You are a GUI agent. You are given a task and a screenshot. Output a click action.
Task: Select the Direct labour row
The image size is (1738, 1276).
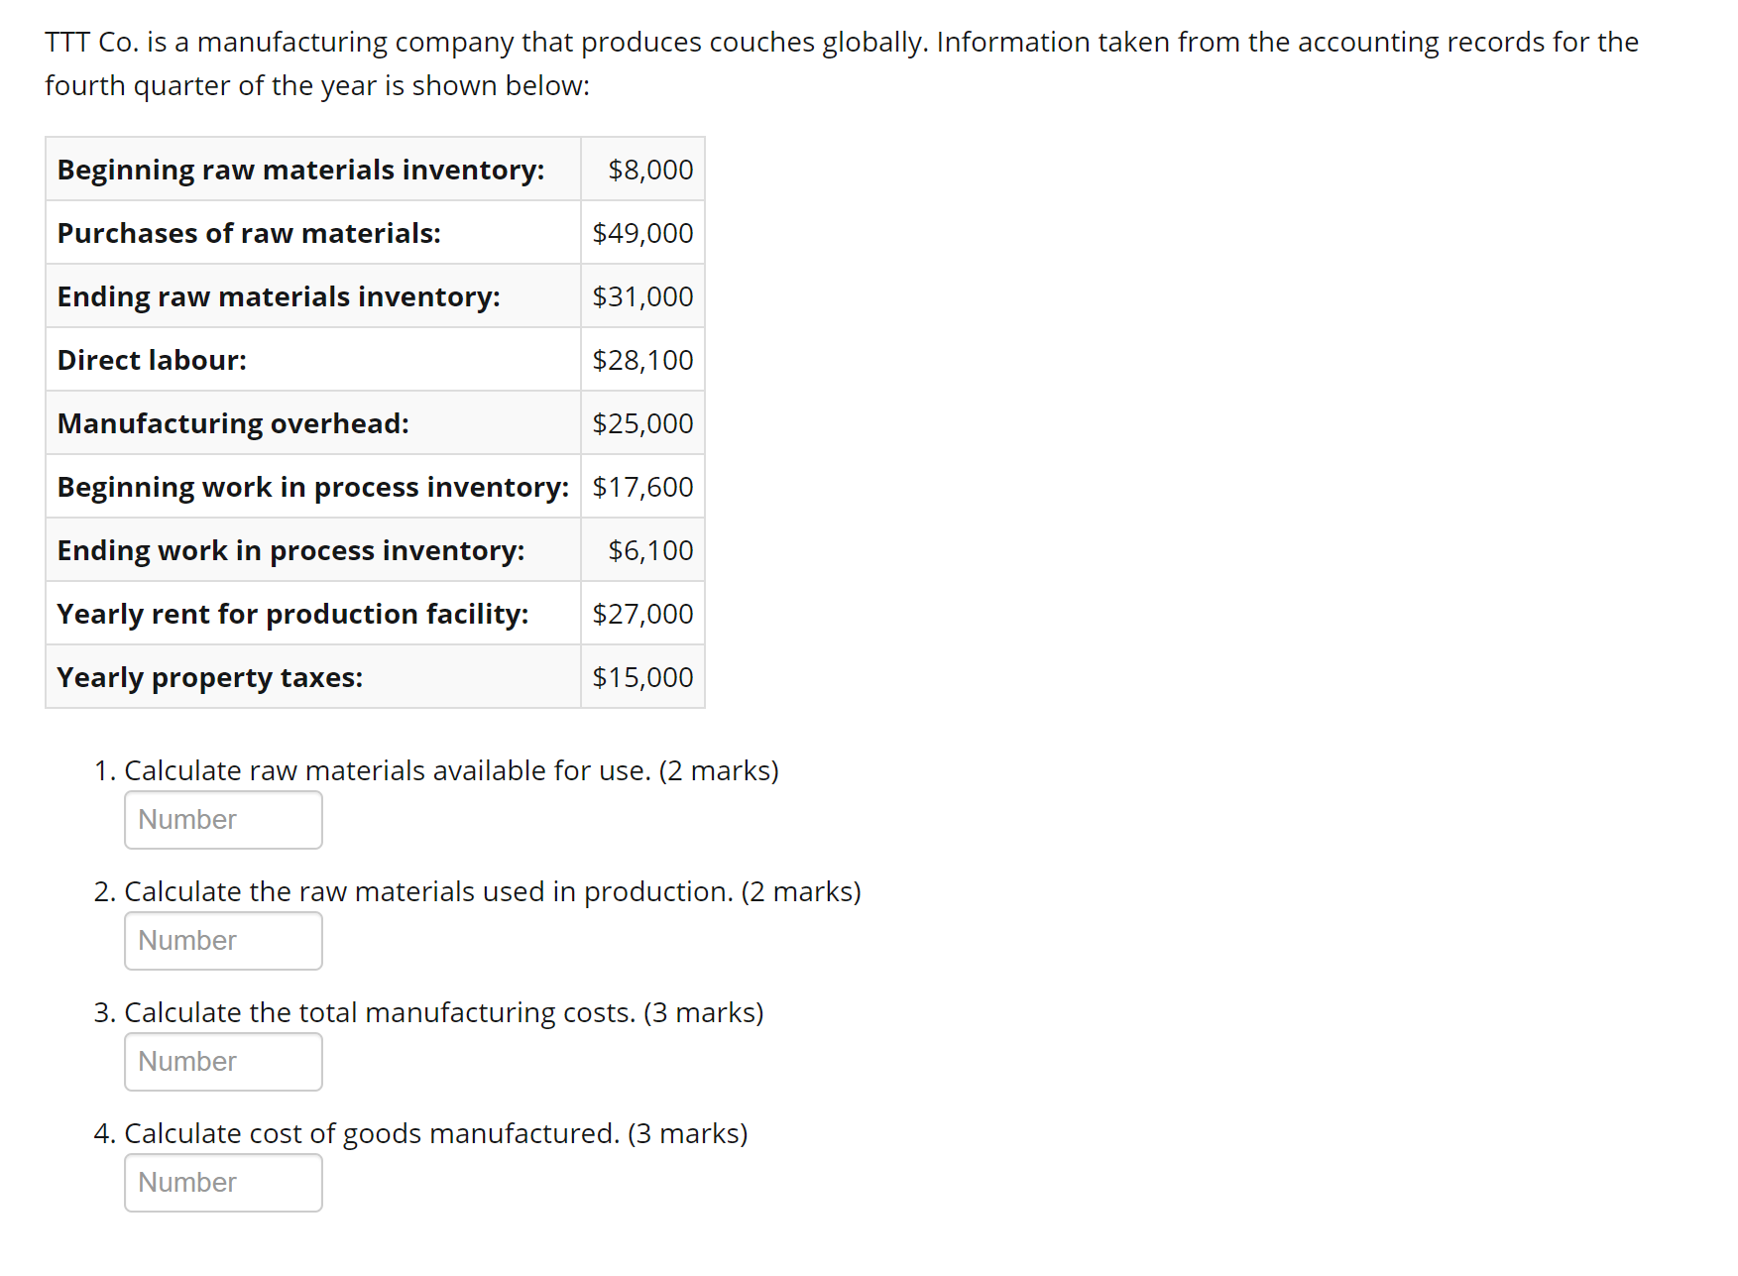152,359
